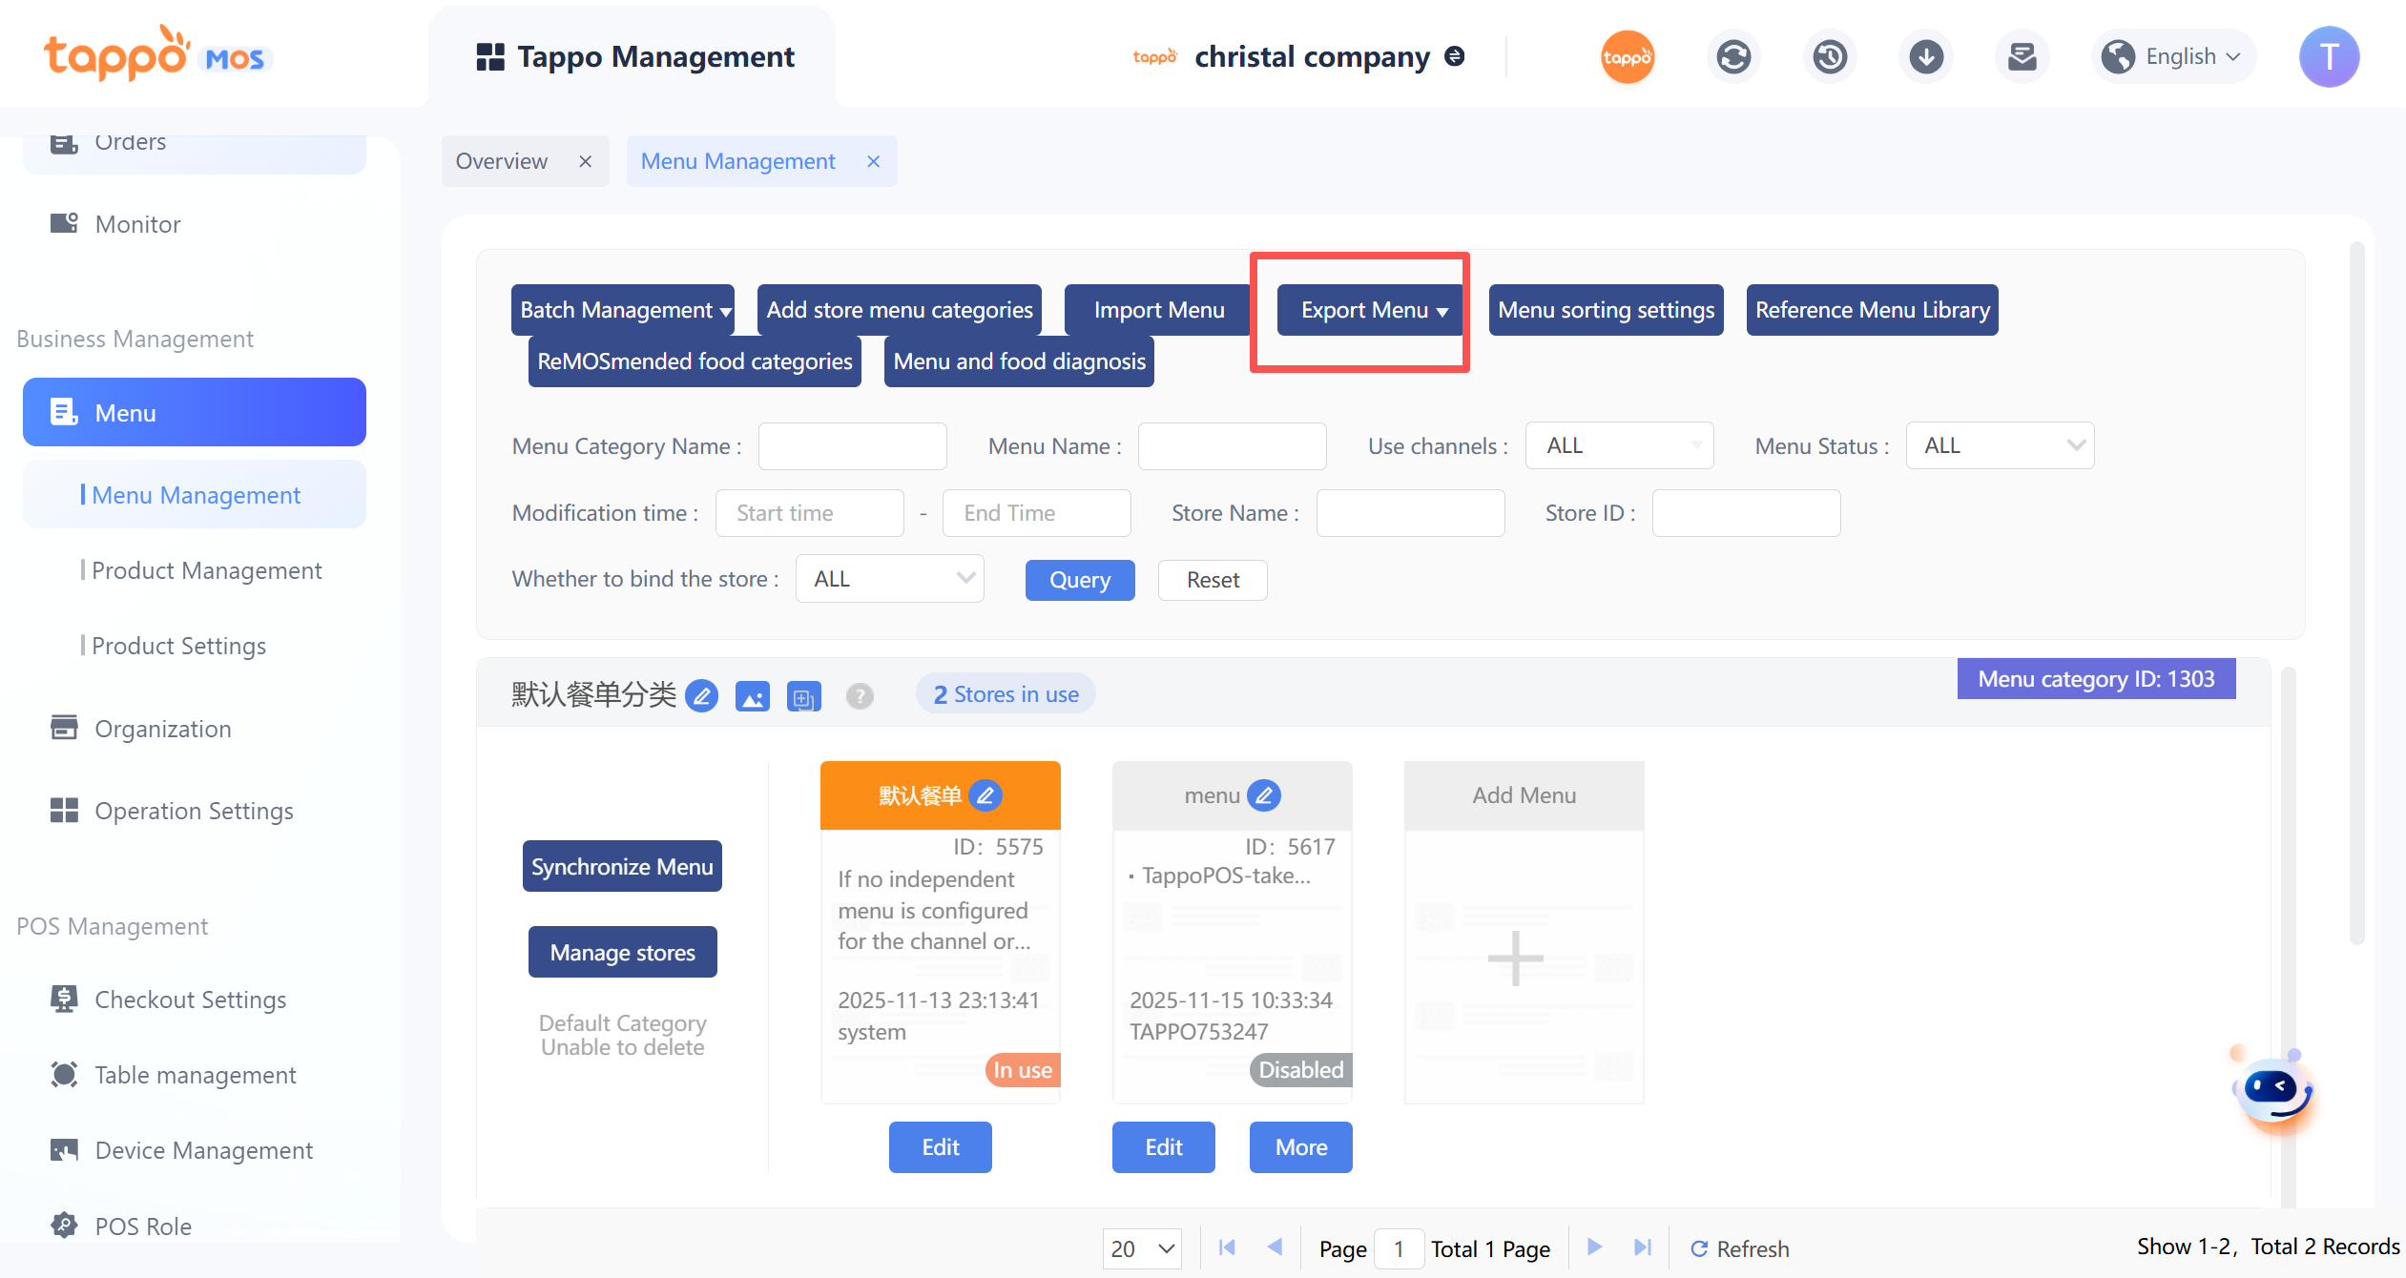Expand the Whether to bind store dropdown

(x=889, y=579)
